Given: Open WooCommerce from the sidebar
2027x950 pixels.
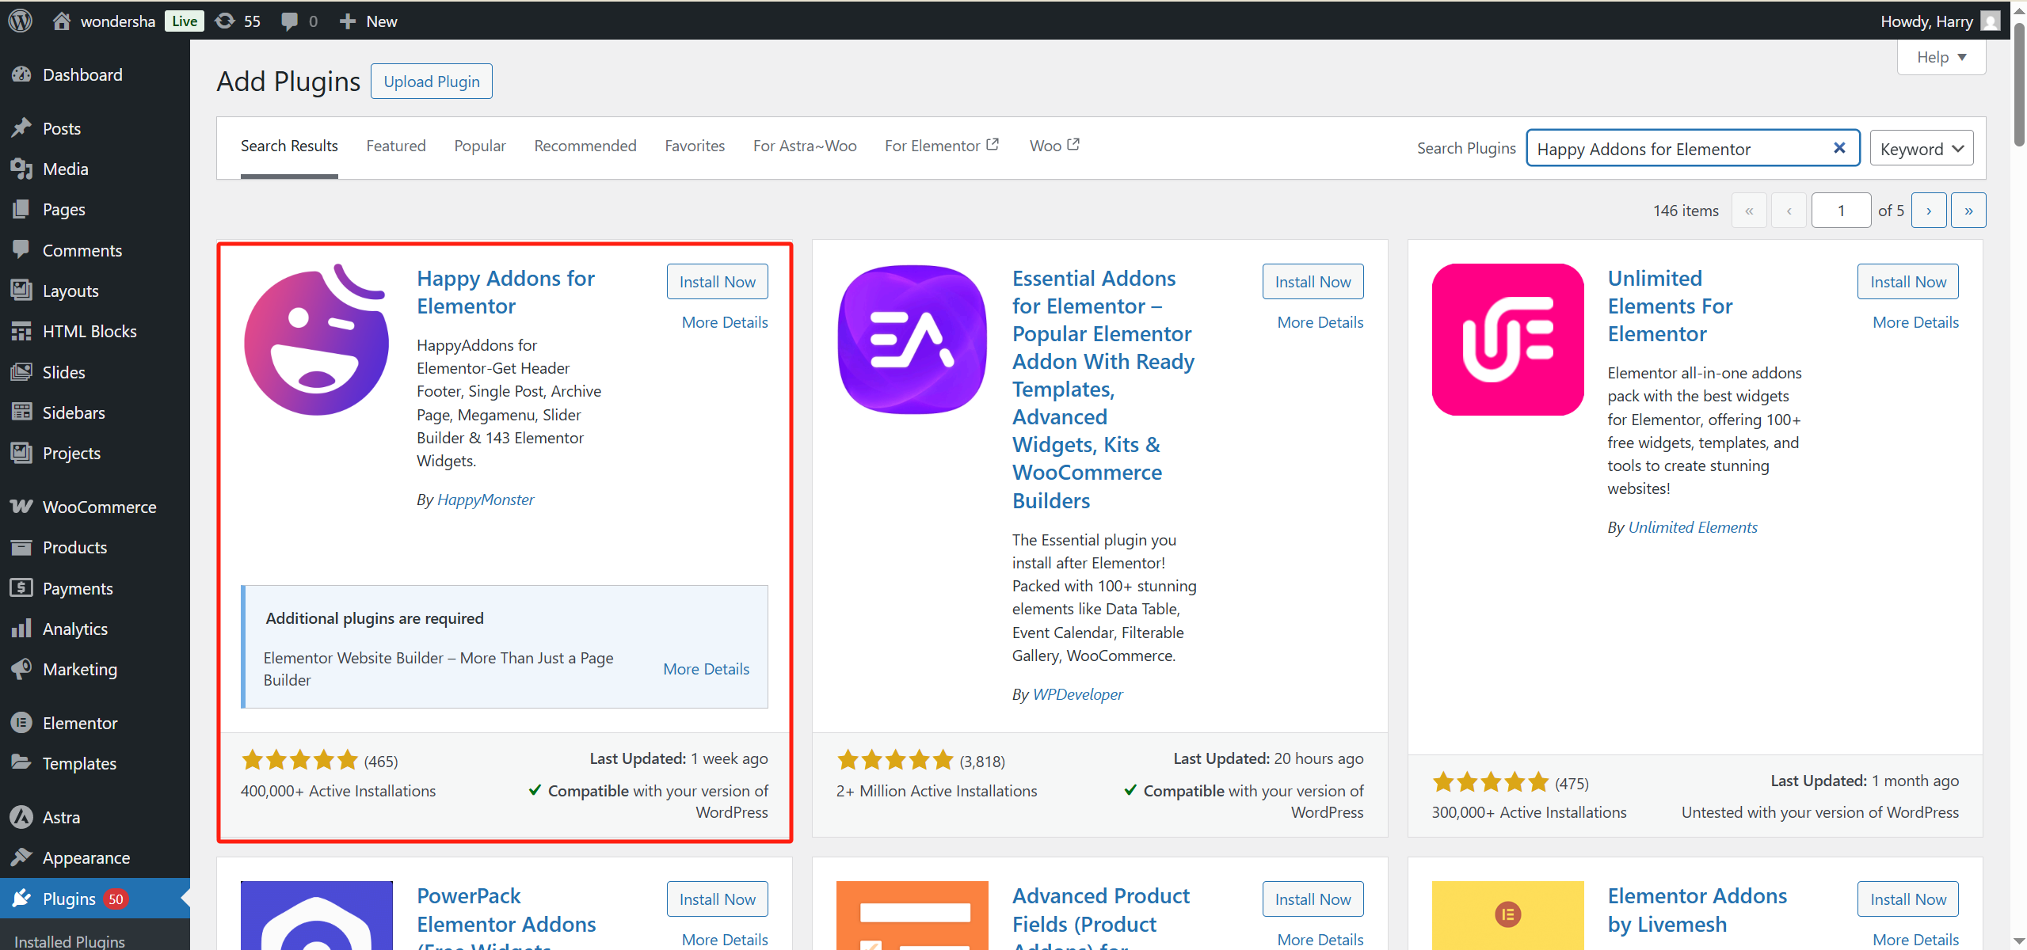Looking at the screenshot, I should [x=22, y=506].
